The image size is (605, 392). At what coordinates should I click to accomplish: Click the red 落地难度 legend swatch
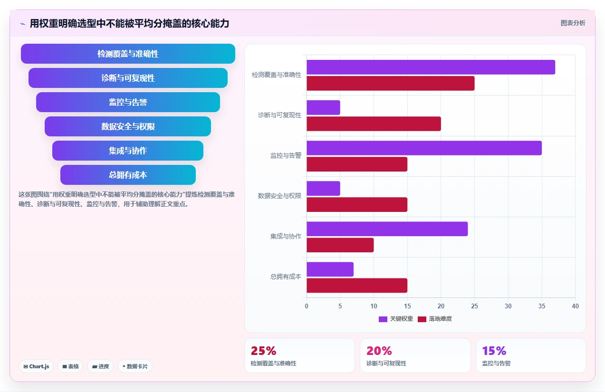(x=422, y=319)
